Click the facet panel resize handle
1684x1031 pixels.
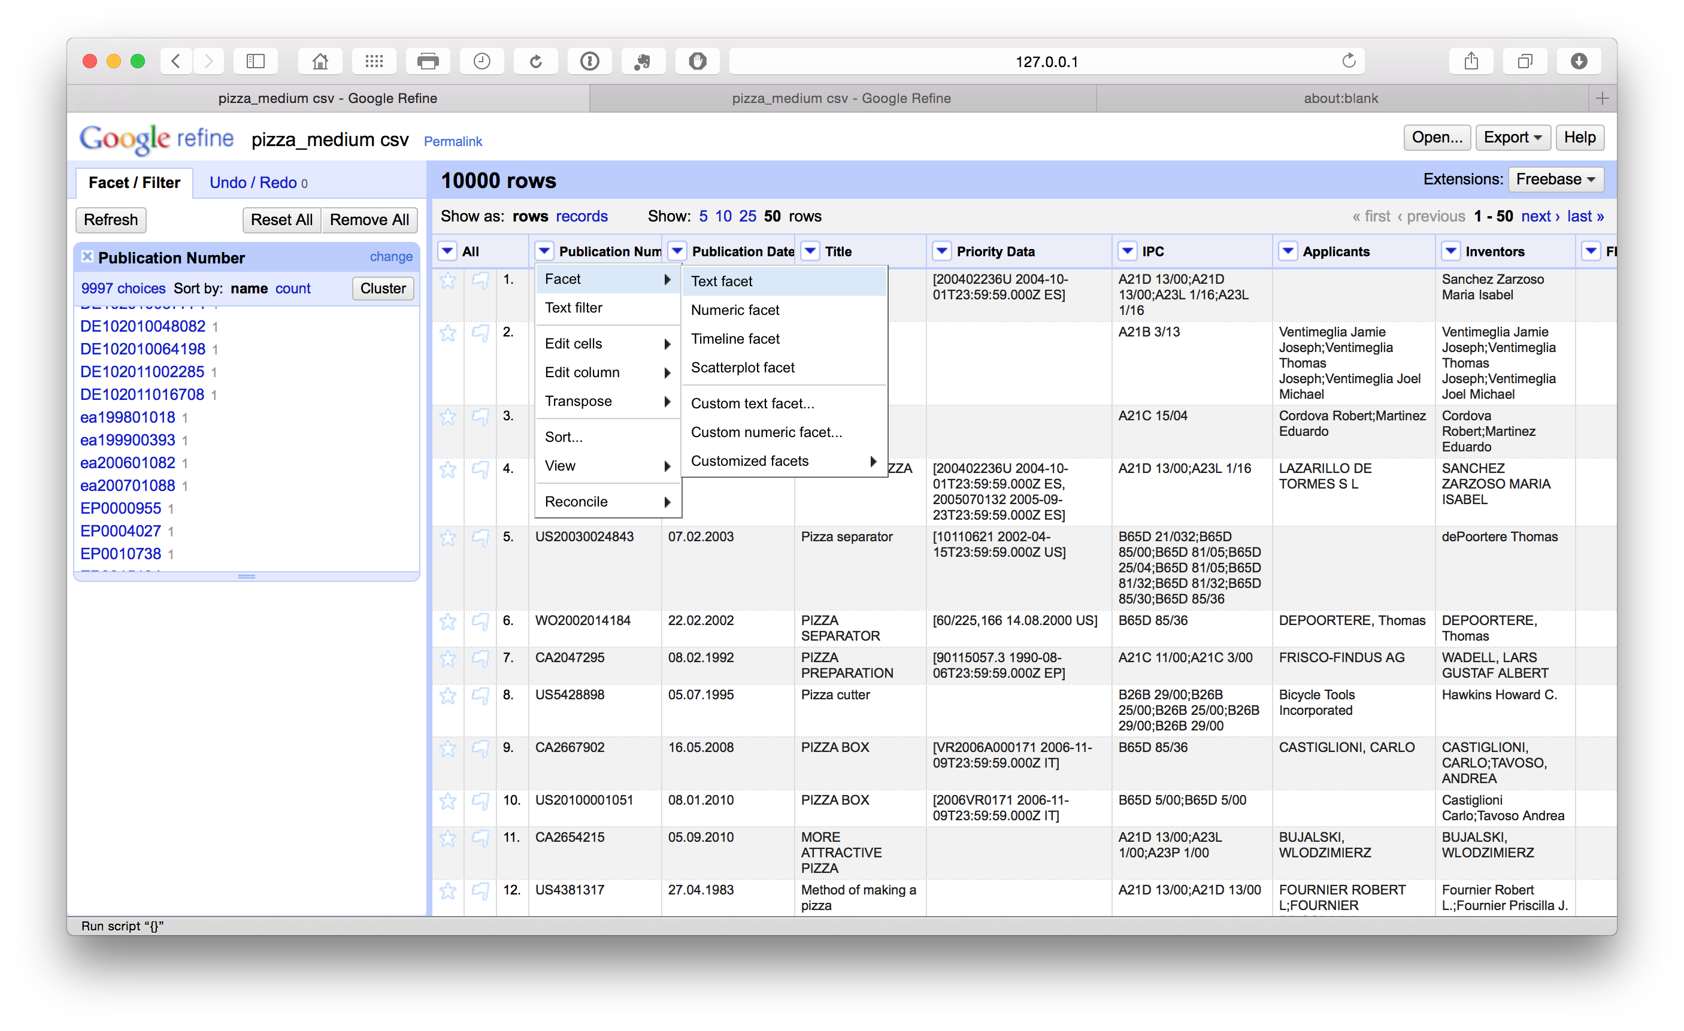[x=247, y=577]
